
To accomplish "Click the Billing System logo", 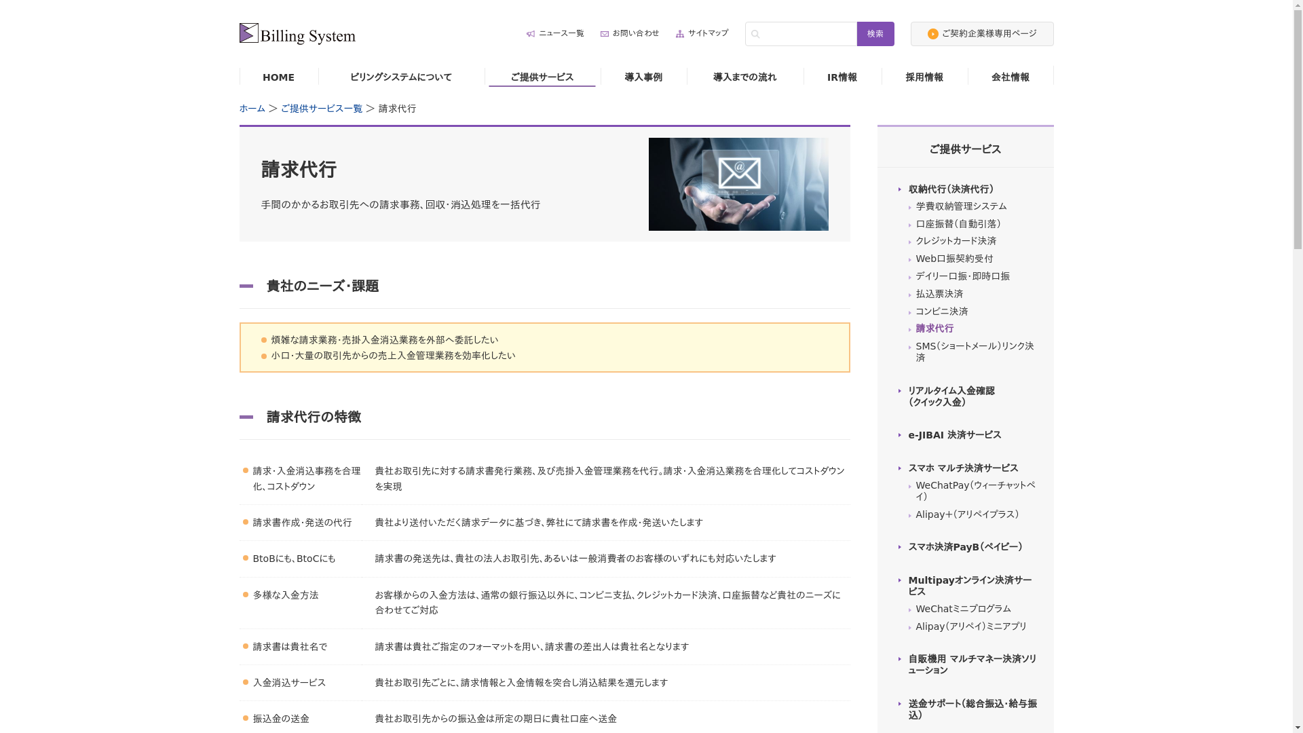I will [297, 34].
